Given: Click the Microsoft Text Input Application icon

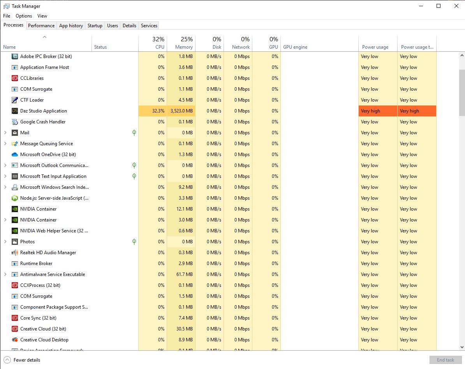Looking at the screenshot, I should 14,176.
